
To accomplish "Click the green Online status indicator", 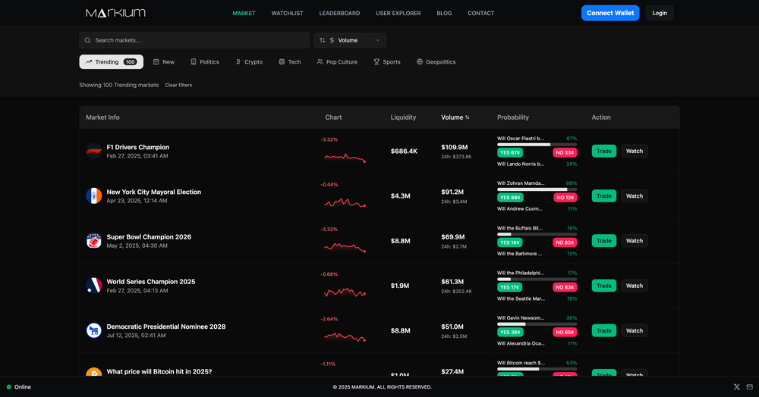I will pyautogui.click(x=8, y=387).
